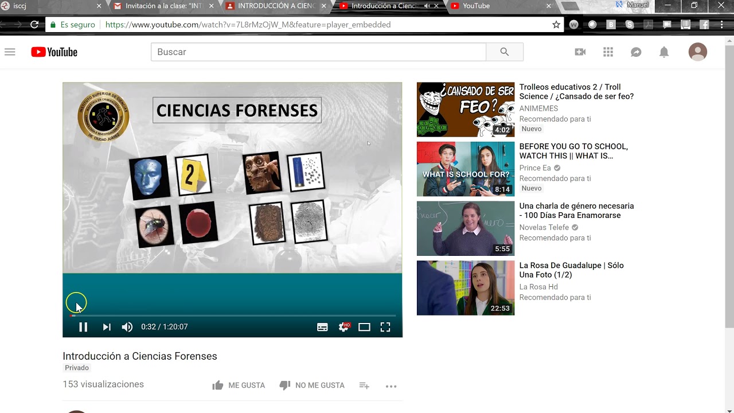Toggle subtitles on the video player

322,327
